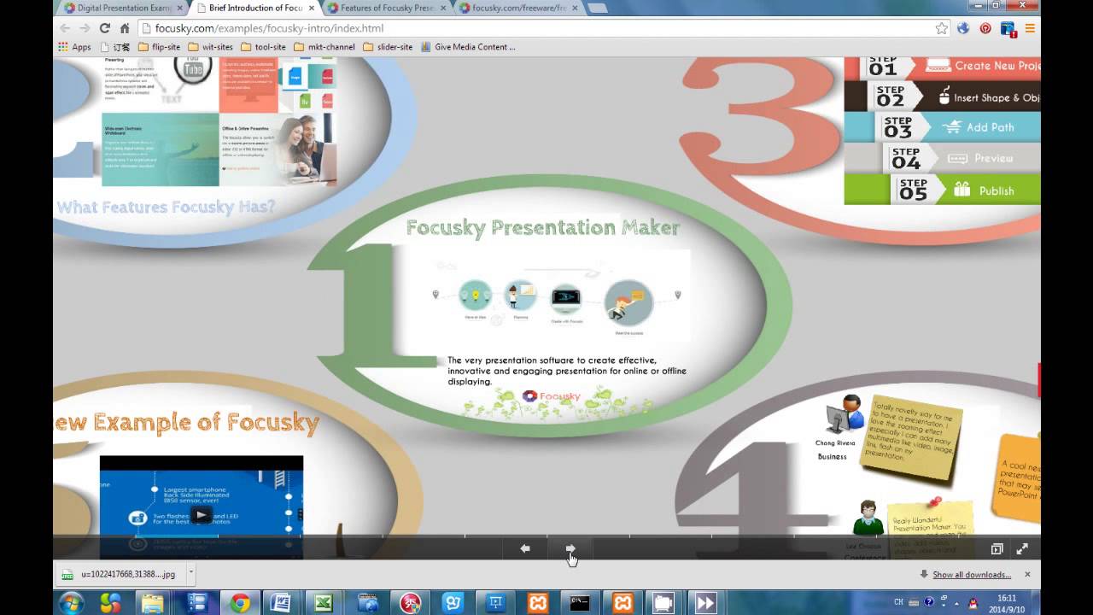
Task: Click the Wide-open Electronic Whiteboard feature tile
Action: [x=161, y=149]
